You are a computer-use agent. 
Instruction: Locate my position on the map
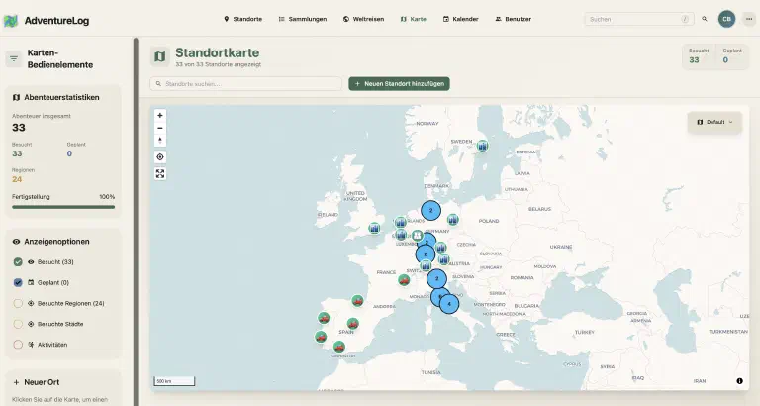tap(160, 157)
